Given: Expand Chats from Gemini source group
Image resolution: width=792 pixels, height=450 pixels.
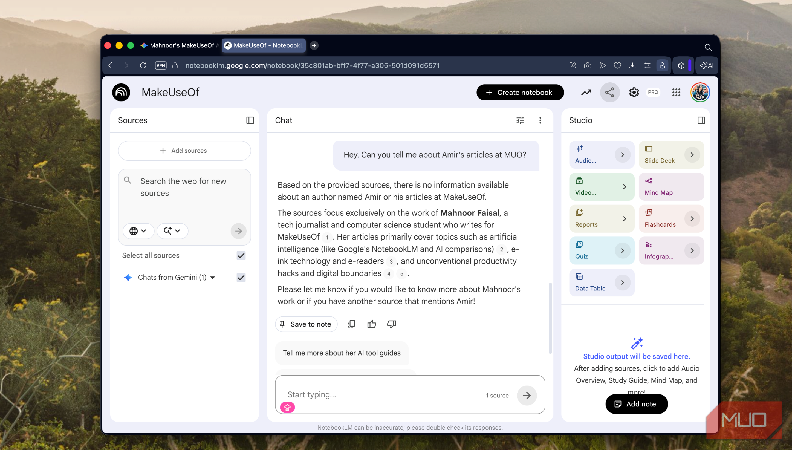Looking at the screenshot, I should click(213, 278).
